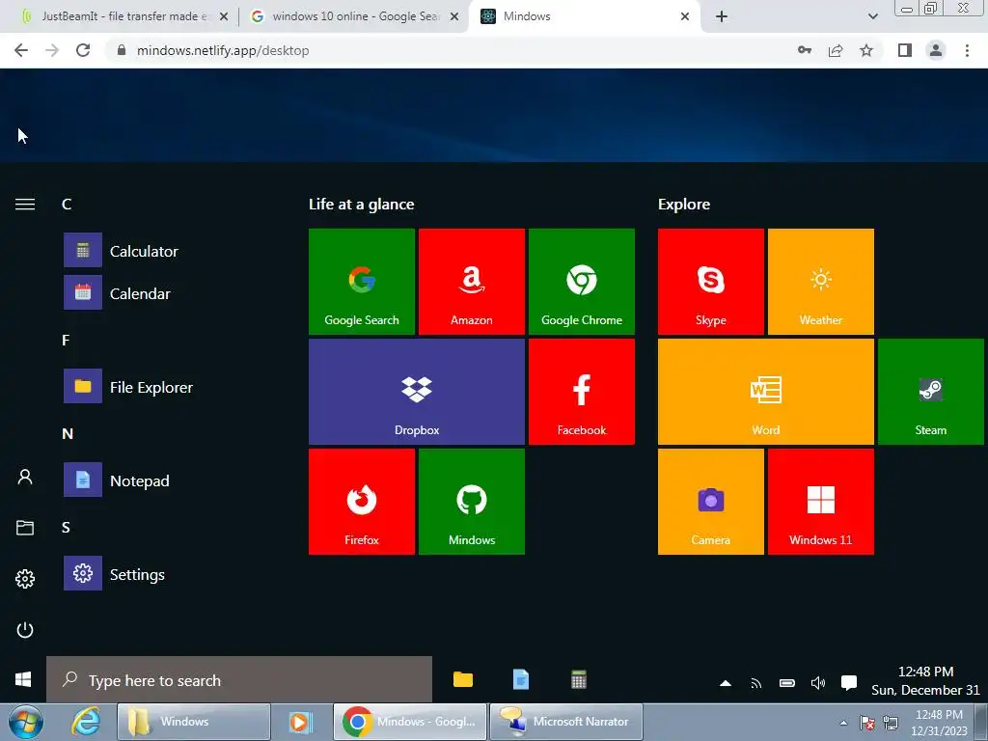Open Settings from the app list

pos(115,573)
